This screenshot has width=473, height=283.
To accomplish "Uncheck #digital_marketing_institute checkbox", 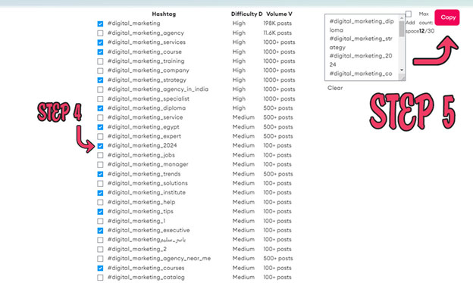I will click(100, 193).
